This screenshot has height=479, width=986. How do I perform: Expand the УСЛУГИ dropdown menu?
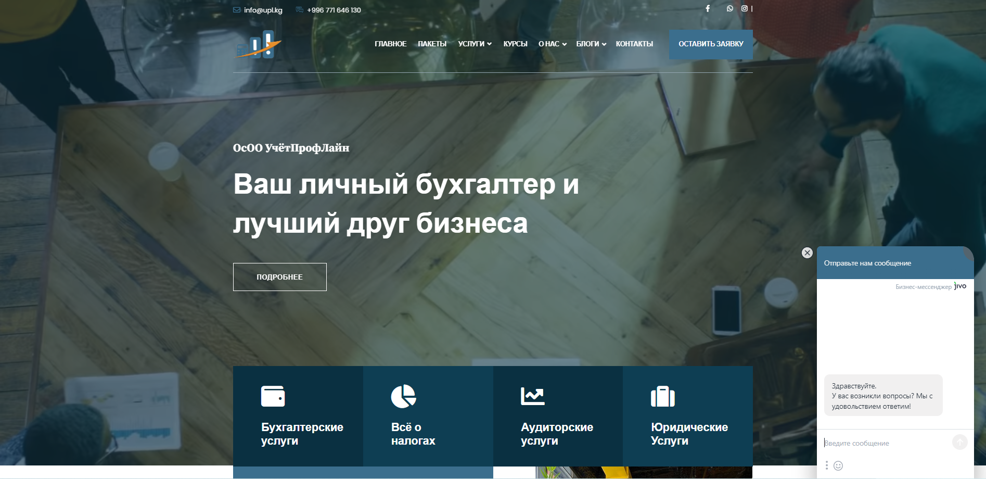click(x=475, y=44)
